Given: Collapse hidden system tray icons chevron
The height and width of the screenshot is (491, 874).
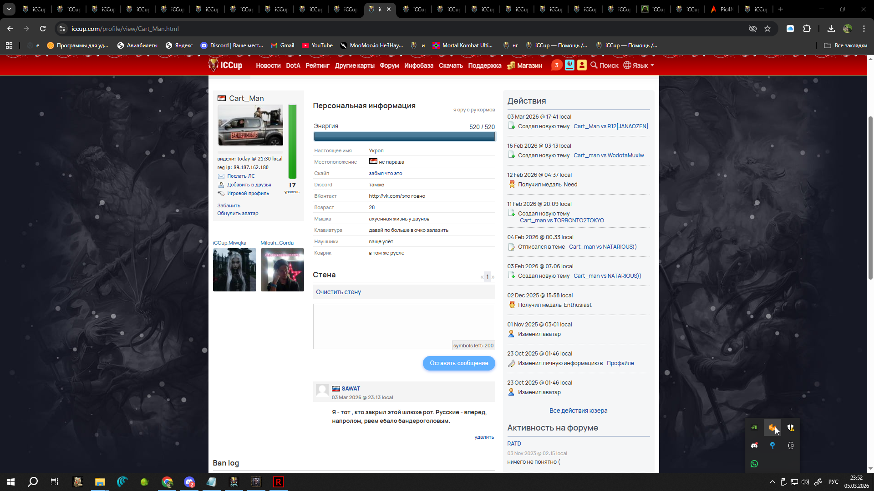Looking at the screenshot, I should tap(772, 482).
